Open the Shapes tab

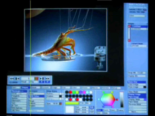25,88
